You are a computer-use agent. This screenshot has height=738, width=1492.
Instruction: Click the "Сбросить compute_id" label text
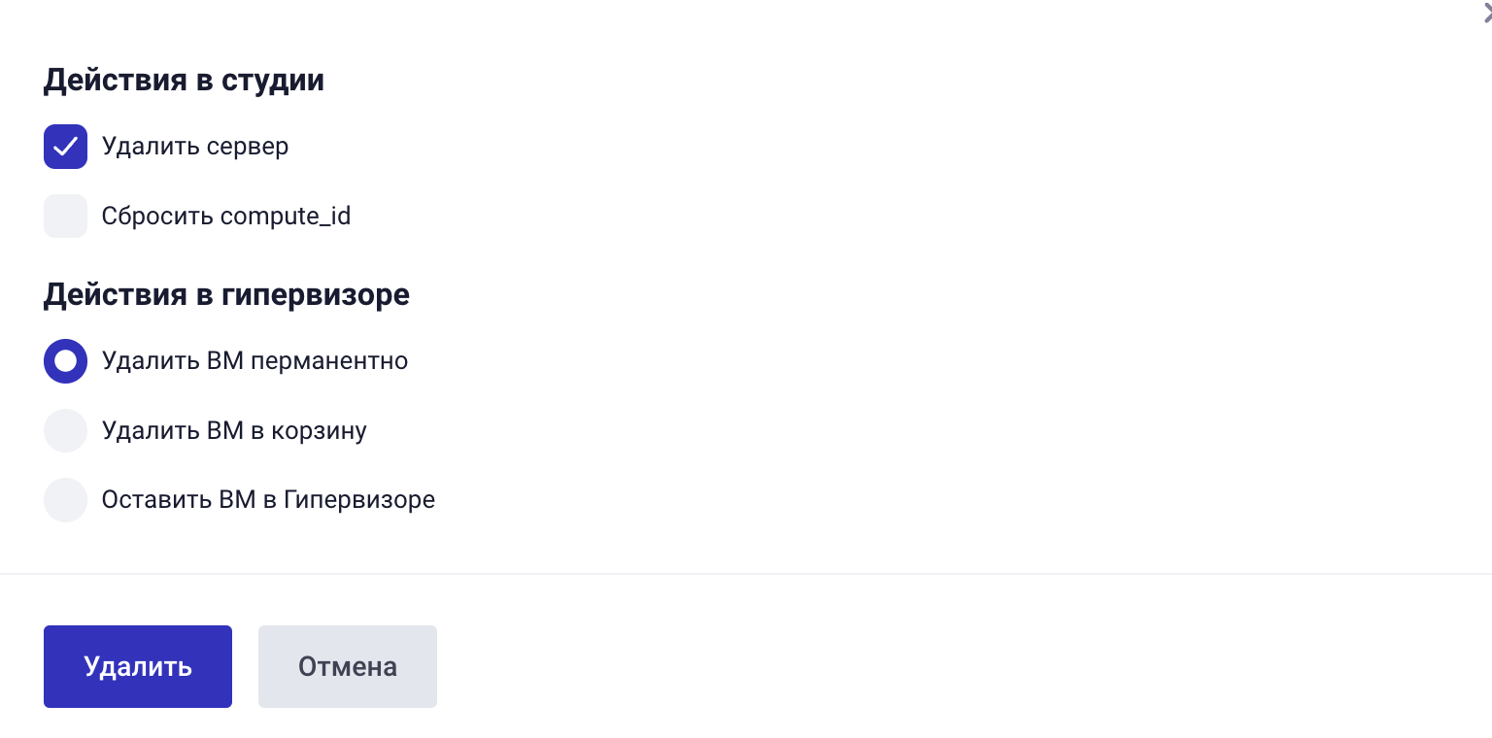coord(226,216)
